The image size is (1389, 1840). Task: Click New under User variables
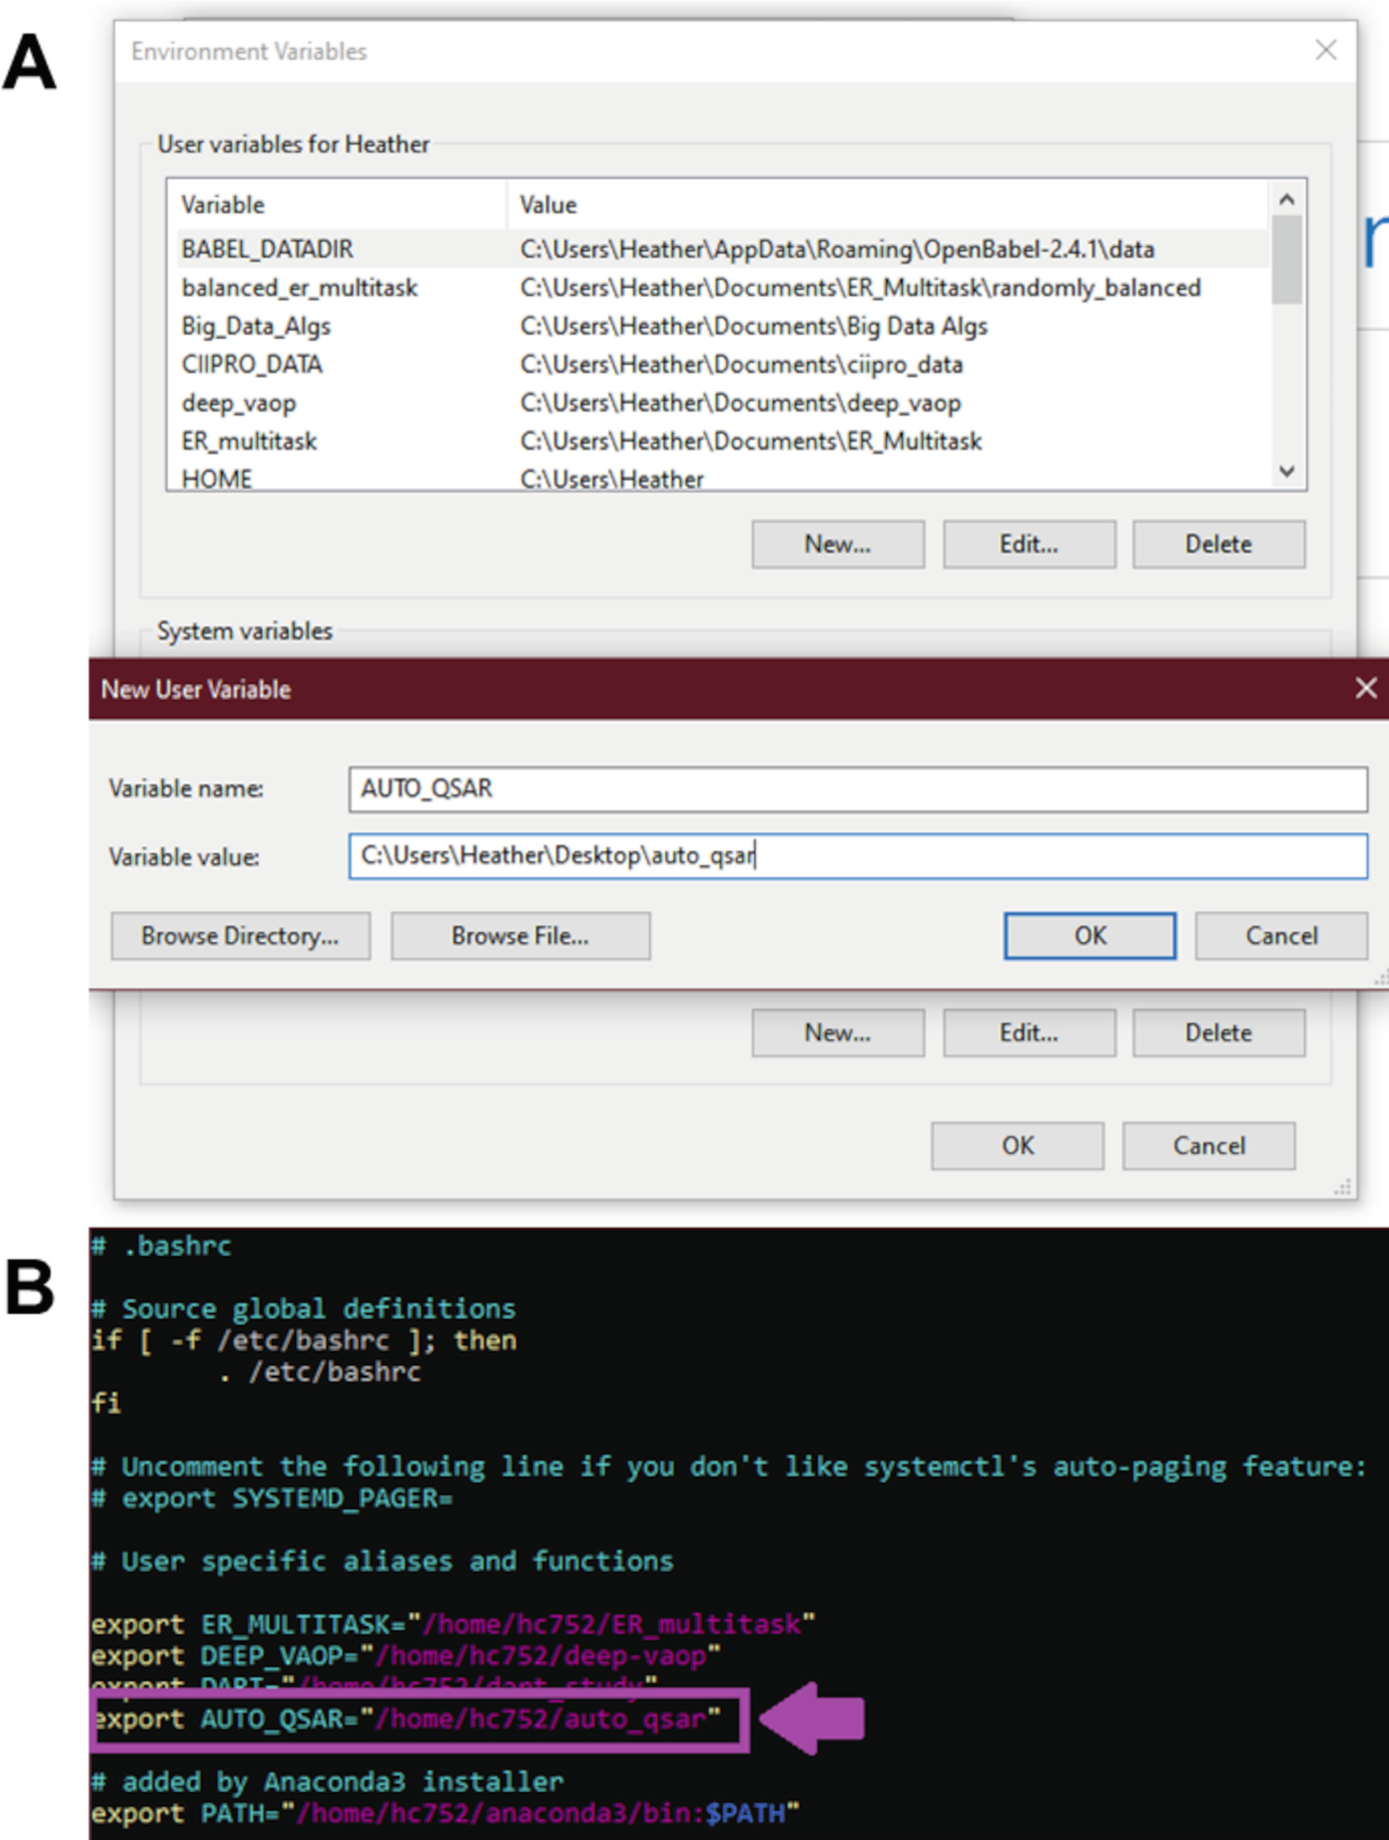click(838, 544)
